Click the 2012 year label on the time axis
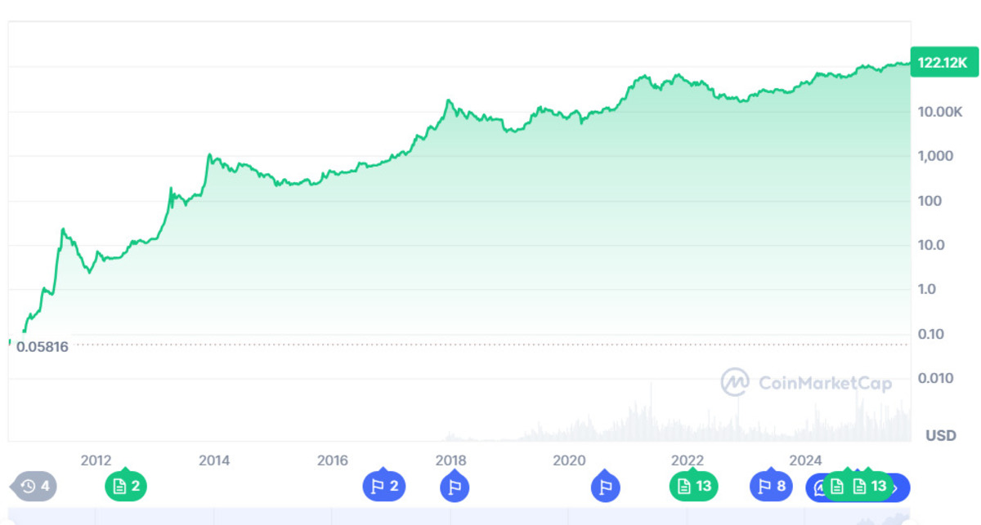 (x=96, y=460)
